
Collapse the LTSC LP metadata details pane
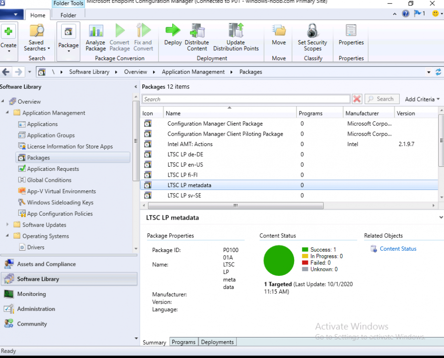(x=441, y=217)
